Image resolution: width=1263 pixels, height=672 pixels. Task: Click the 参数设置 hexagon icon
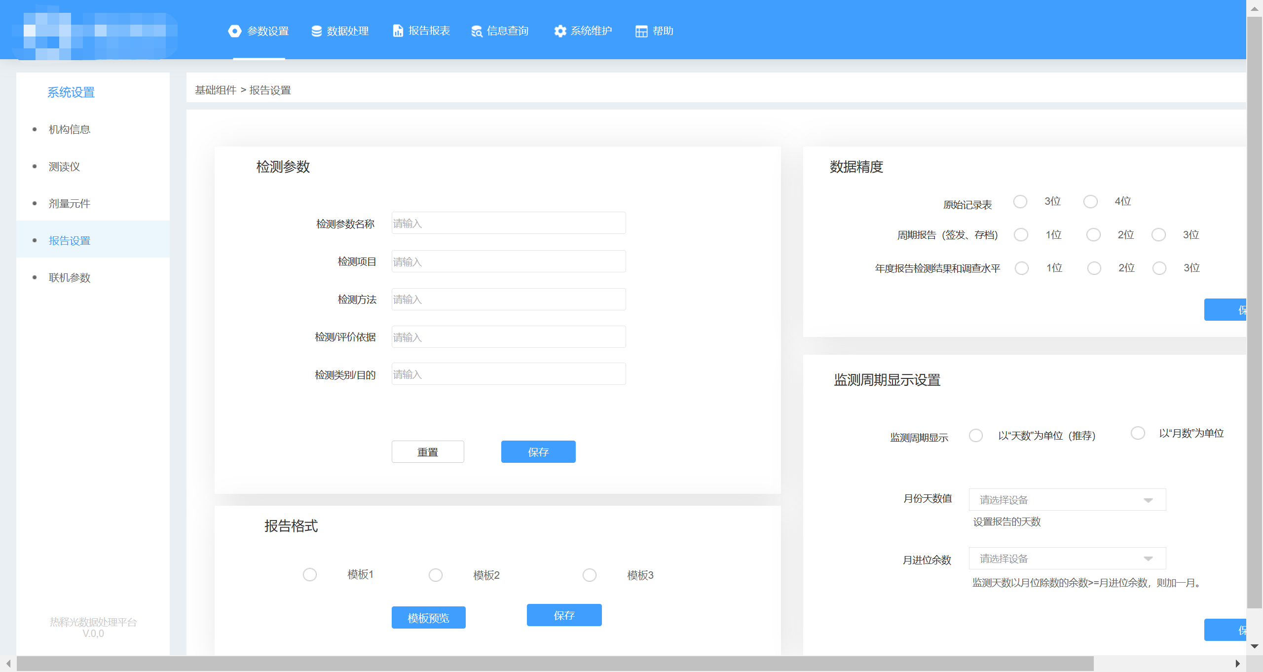pyautogui.click(x=235, y=31)
